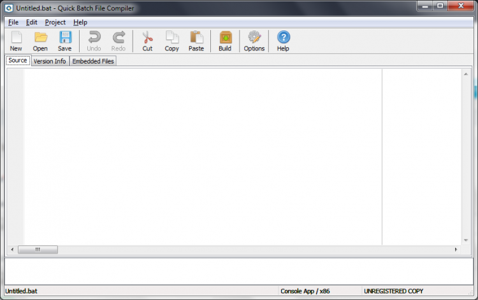Viewport: 478px width, 300px height.
Task: Close the Quick Batch File Compiler window
Action: click(x=461, y=6)
